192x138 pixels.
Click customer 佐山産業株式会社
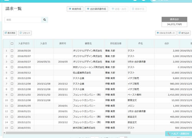(x=82, y=73)
